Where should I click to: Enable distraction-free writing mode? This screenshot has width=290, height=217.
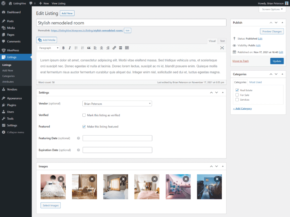click(222, 48)
